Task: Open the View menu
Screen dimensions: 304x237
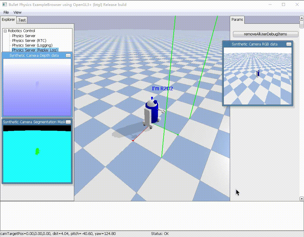Action: pyautogui.click(x=18, y=12)
